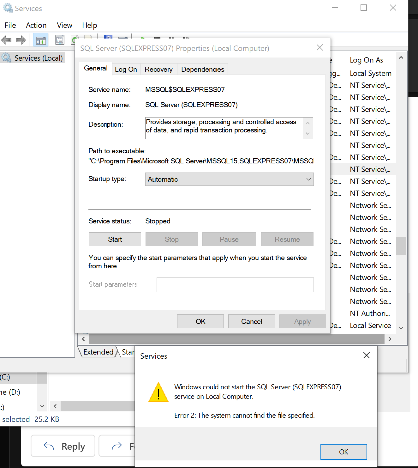Open the File menu
The image size is (418, 468).
[x=10, y=25]
